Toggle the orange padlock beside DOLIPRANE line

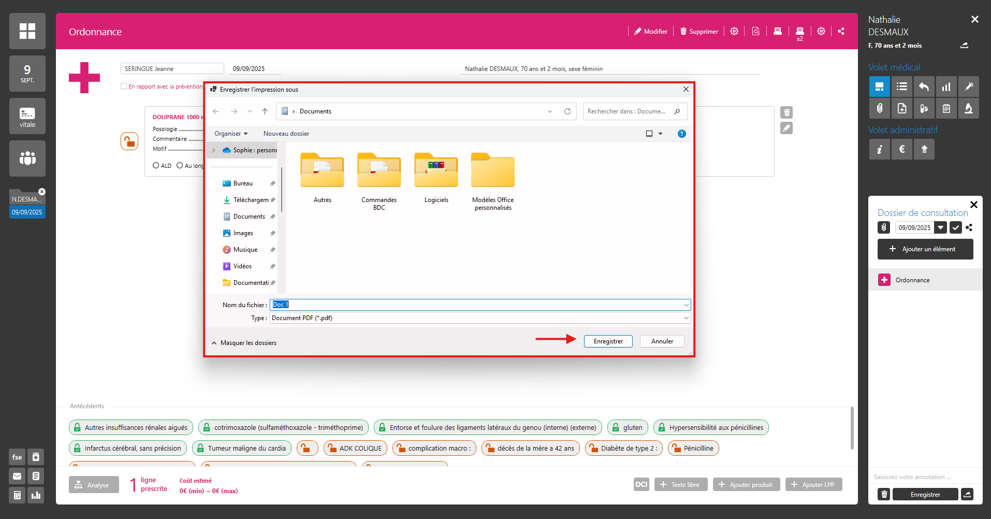point(129,141)
